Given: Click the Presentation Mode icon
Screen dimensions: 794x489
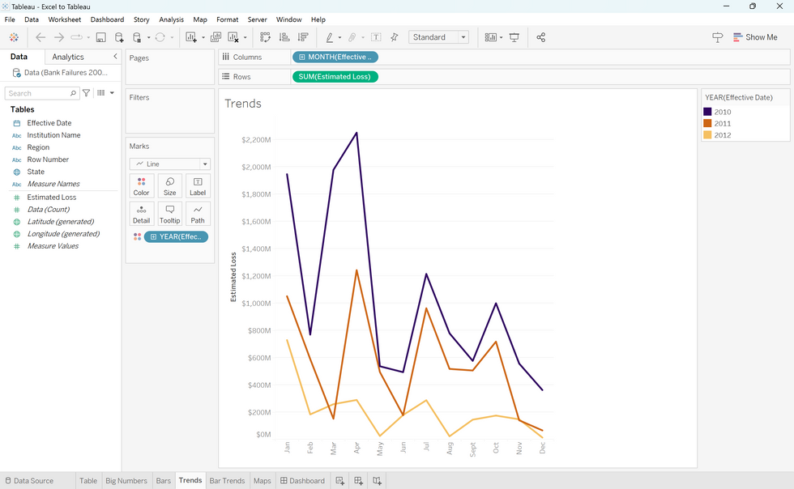Looking at the screenshot, I should pyautogui.click(x=514, y=37).
